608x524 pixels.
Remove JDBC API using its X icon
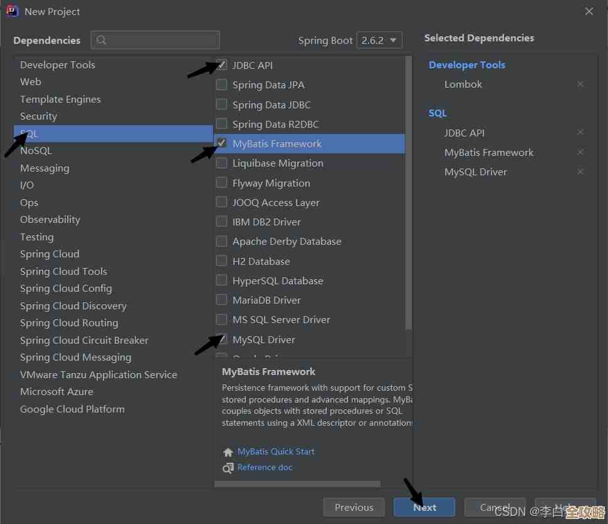[x=580, y=133]
